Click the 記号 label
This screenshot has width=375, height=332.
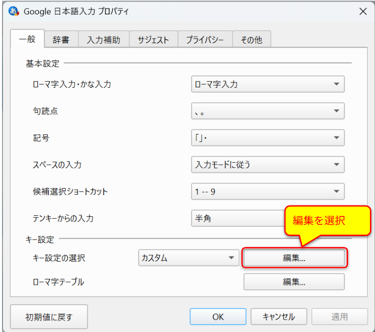pos(41,138)
